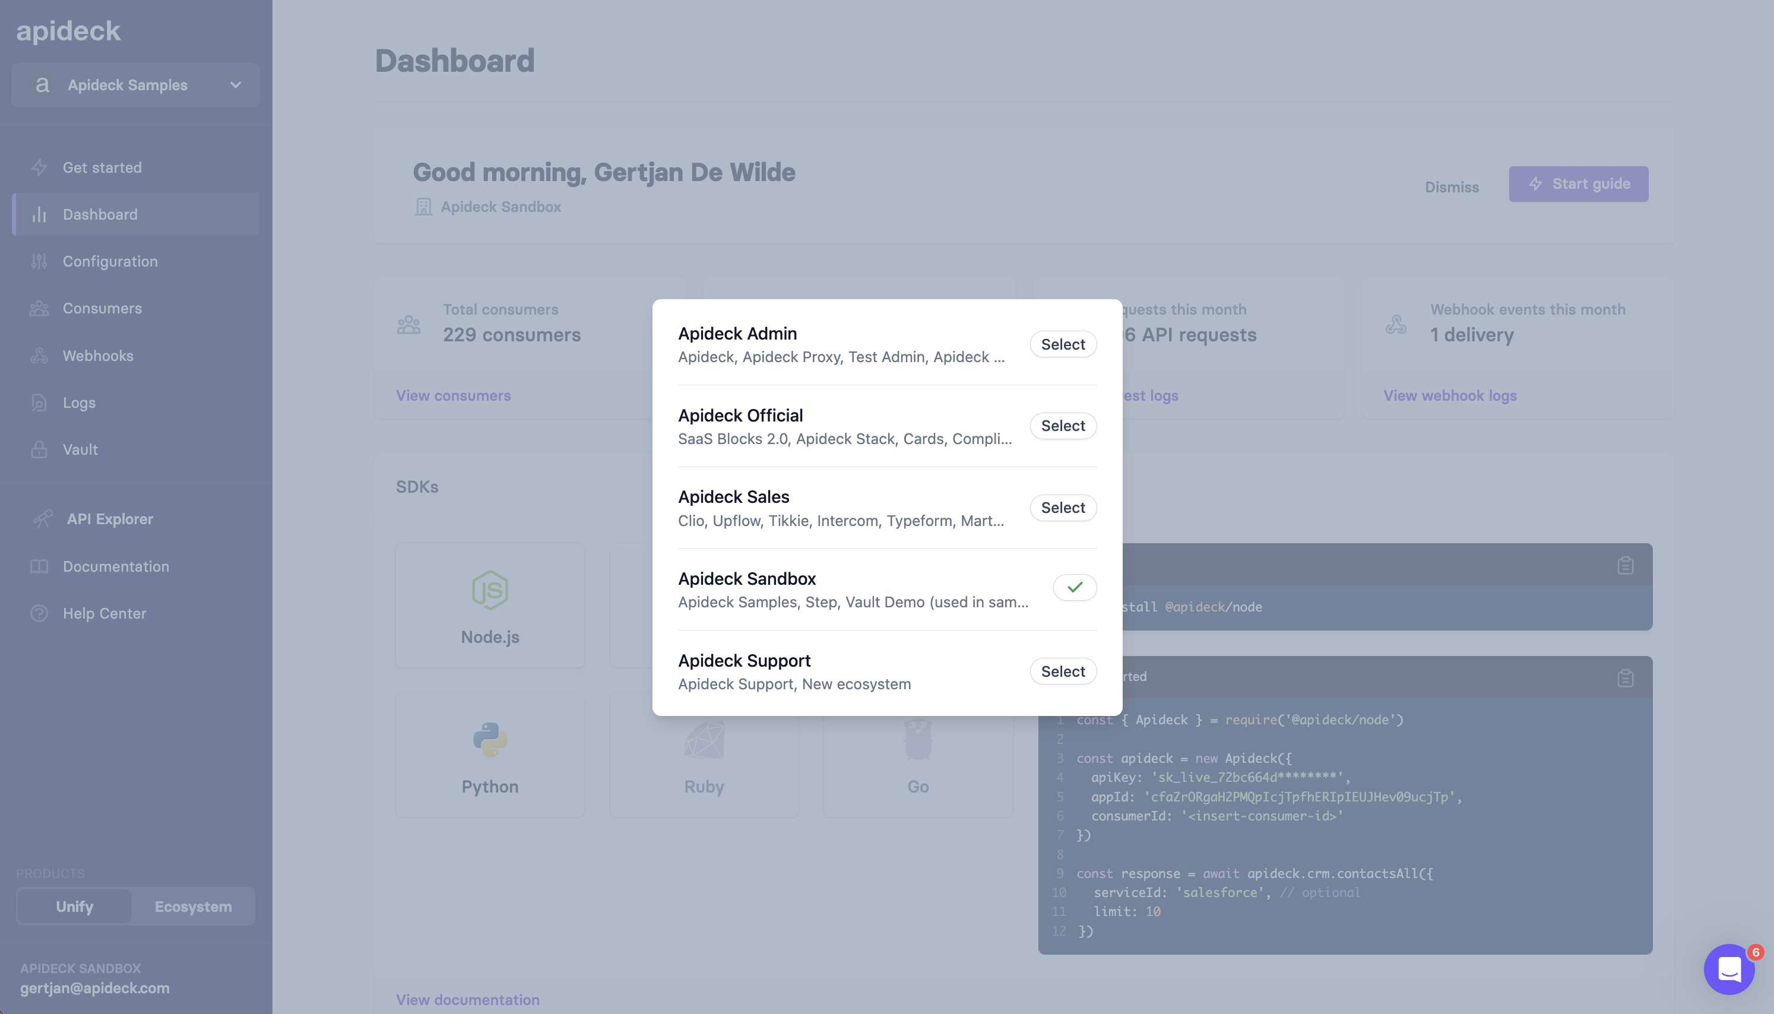Click the Apideck Sales row title
Screen dimensions: 1774x1014
(733, 496)
